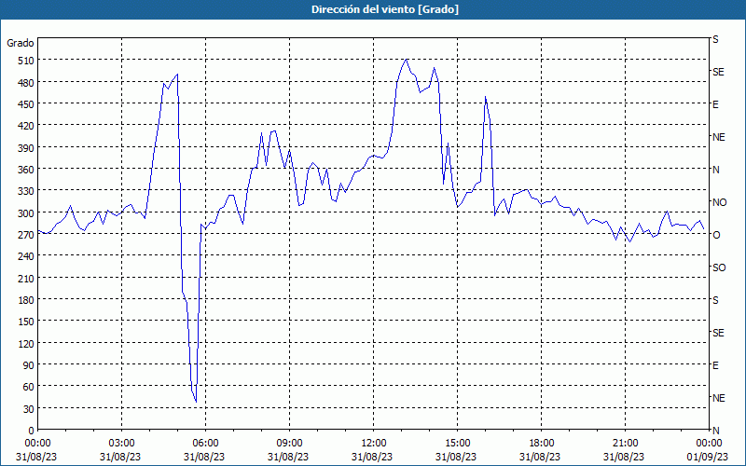The height and width of the screenshot is (466, 746).
Task: Select the "SO" compass label on the right axis
Action: (719, 267)
